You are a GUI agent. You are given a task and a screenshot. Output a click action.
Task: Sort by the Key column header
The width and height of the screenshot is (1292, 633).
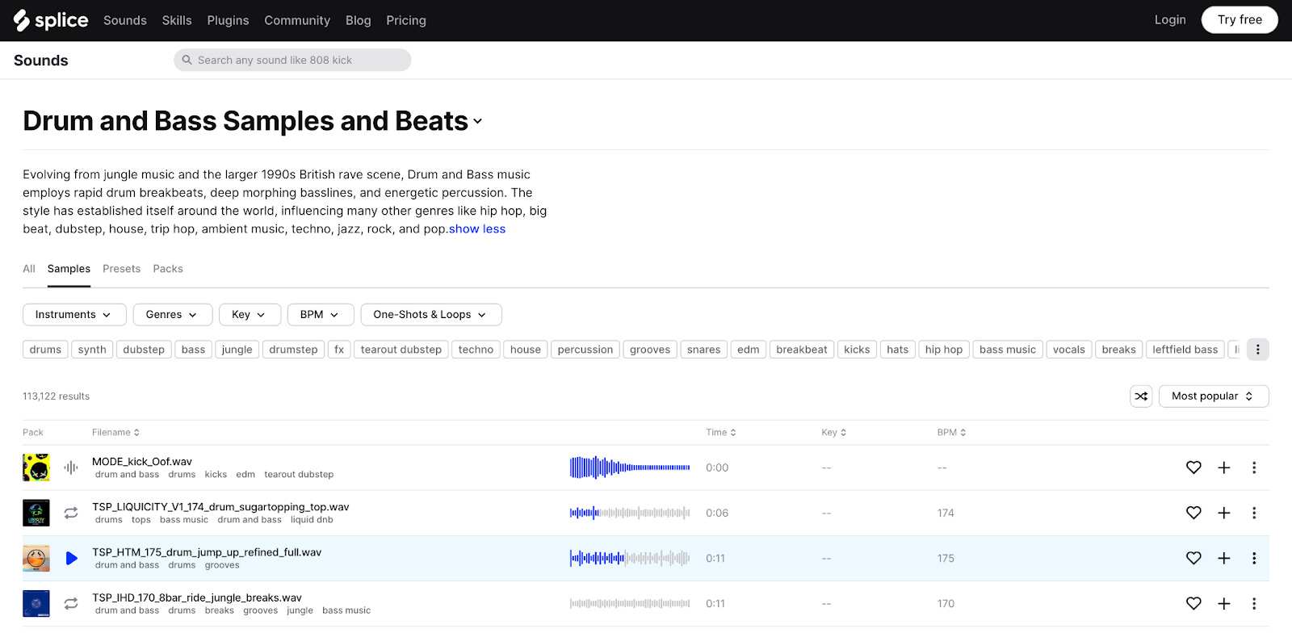click(834, 433)
